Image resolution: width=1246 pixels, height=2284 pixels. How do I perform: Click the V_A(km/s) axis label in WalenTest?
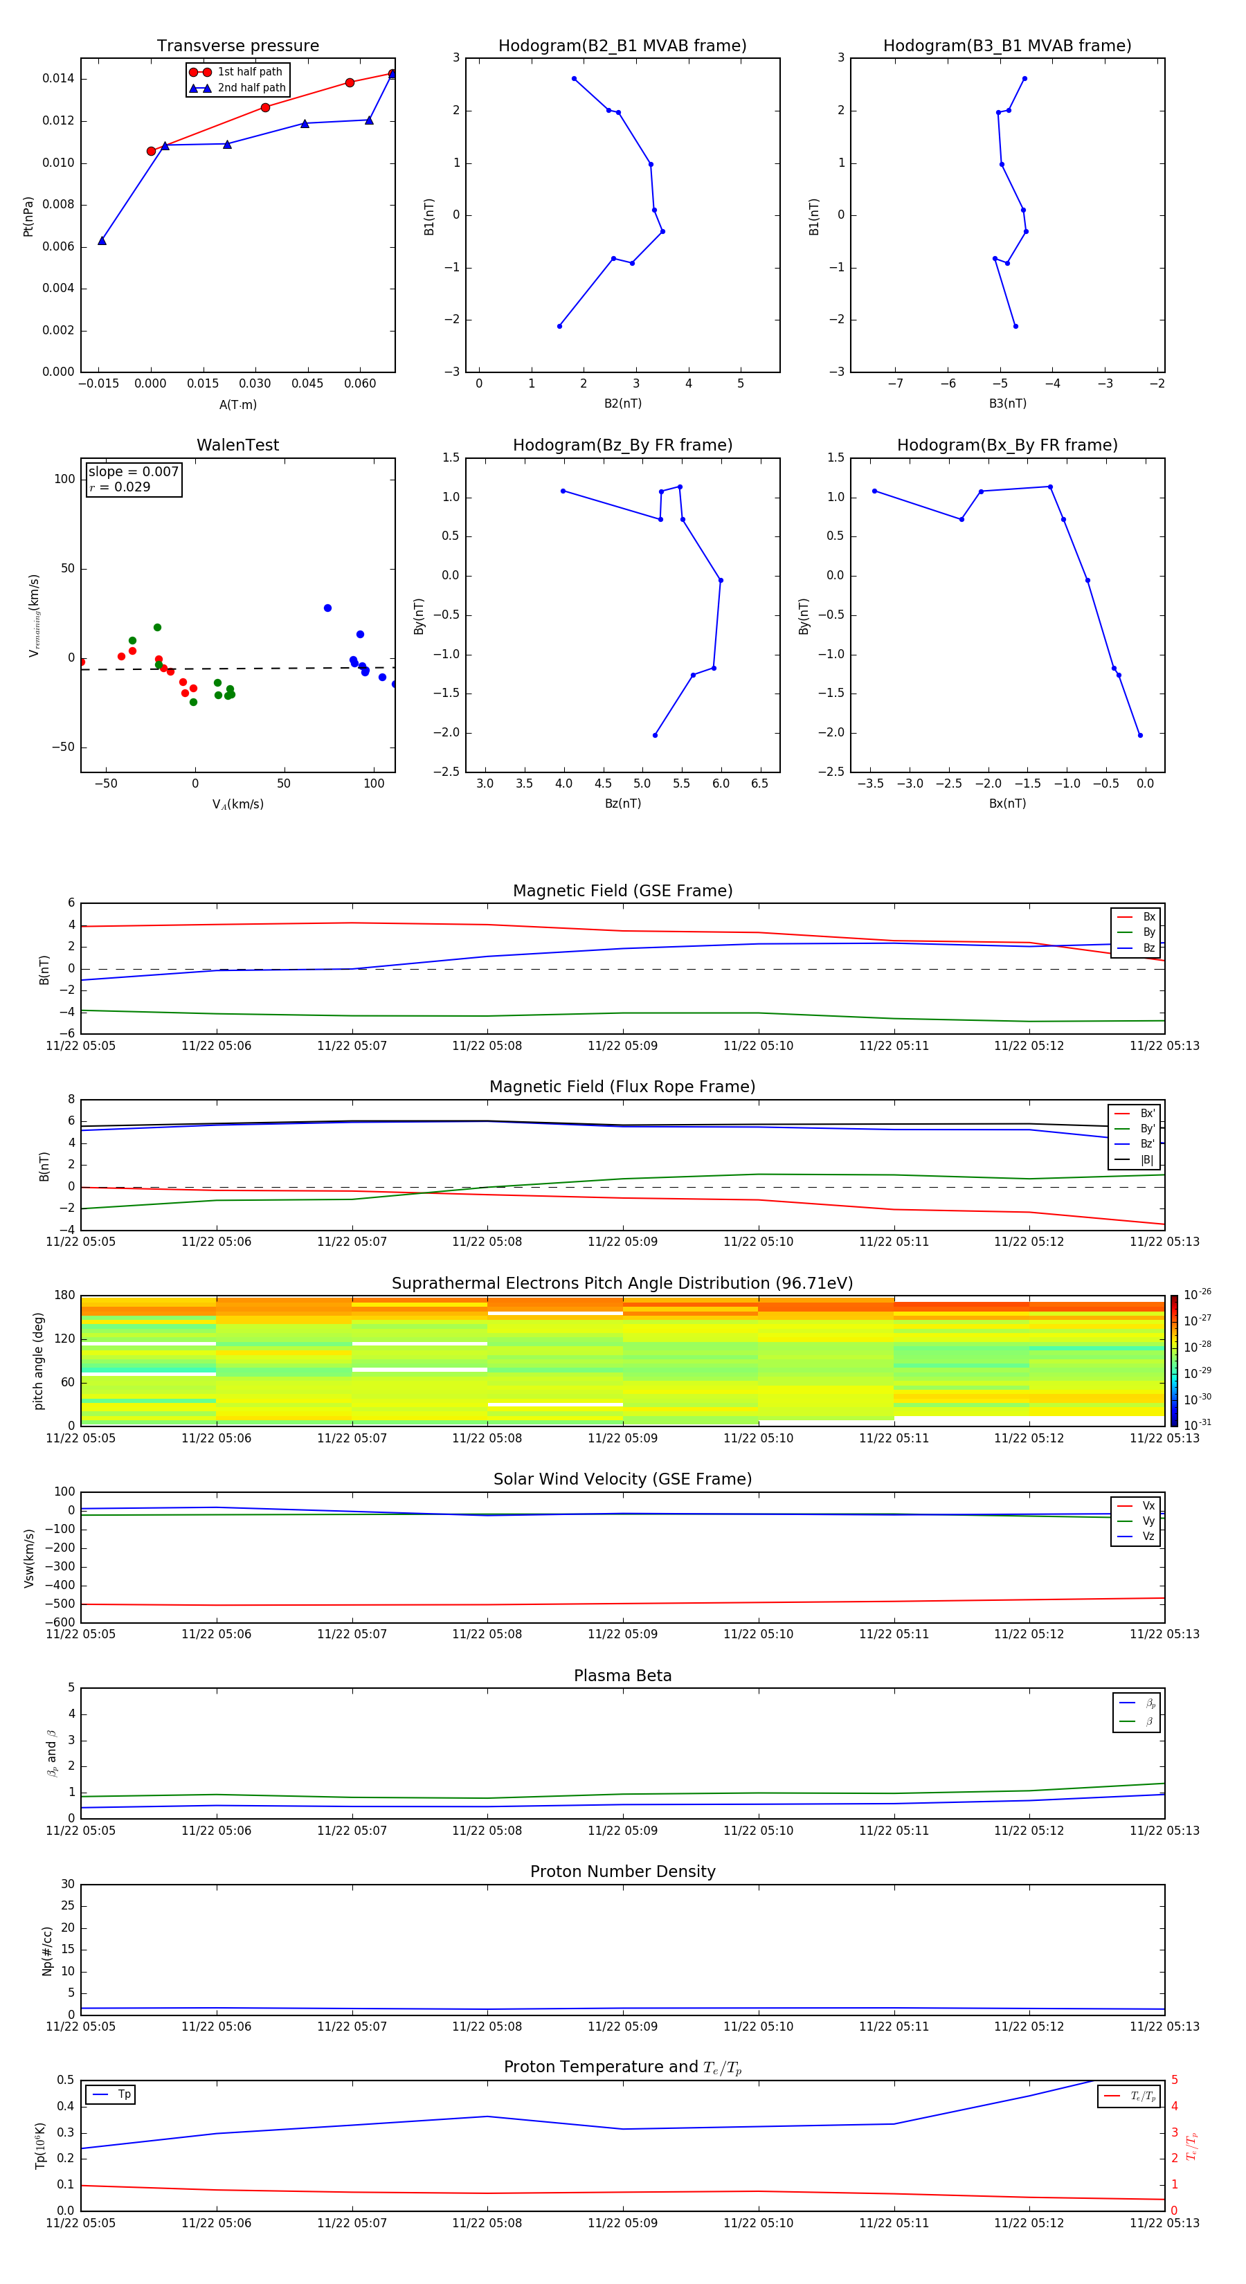click(237, 804)
